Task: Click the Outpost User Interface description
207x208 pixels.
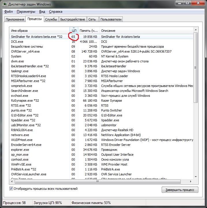Action: 117,155
